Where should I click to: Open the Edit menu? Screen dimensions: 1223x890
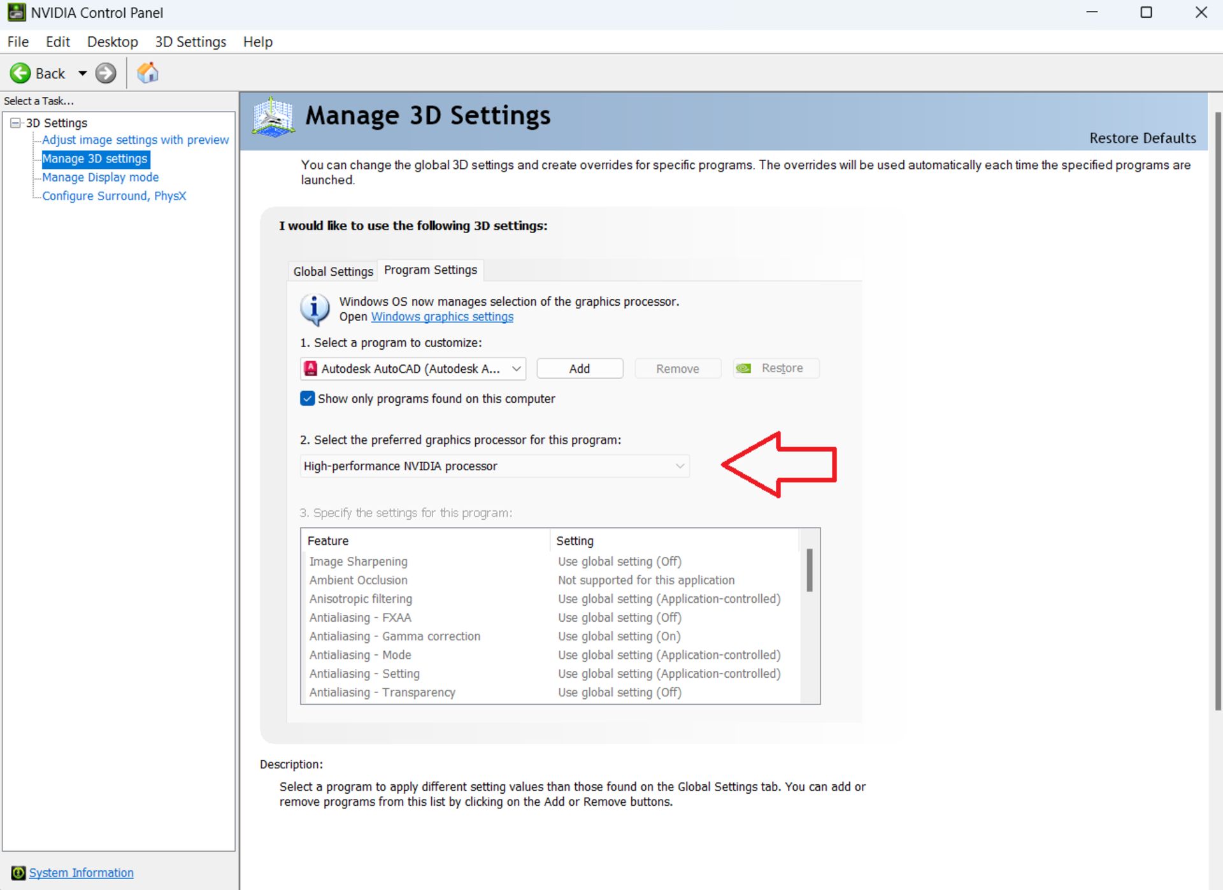[x=58, y=42]
